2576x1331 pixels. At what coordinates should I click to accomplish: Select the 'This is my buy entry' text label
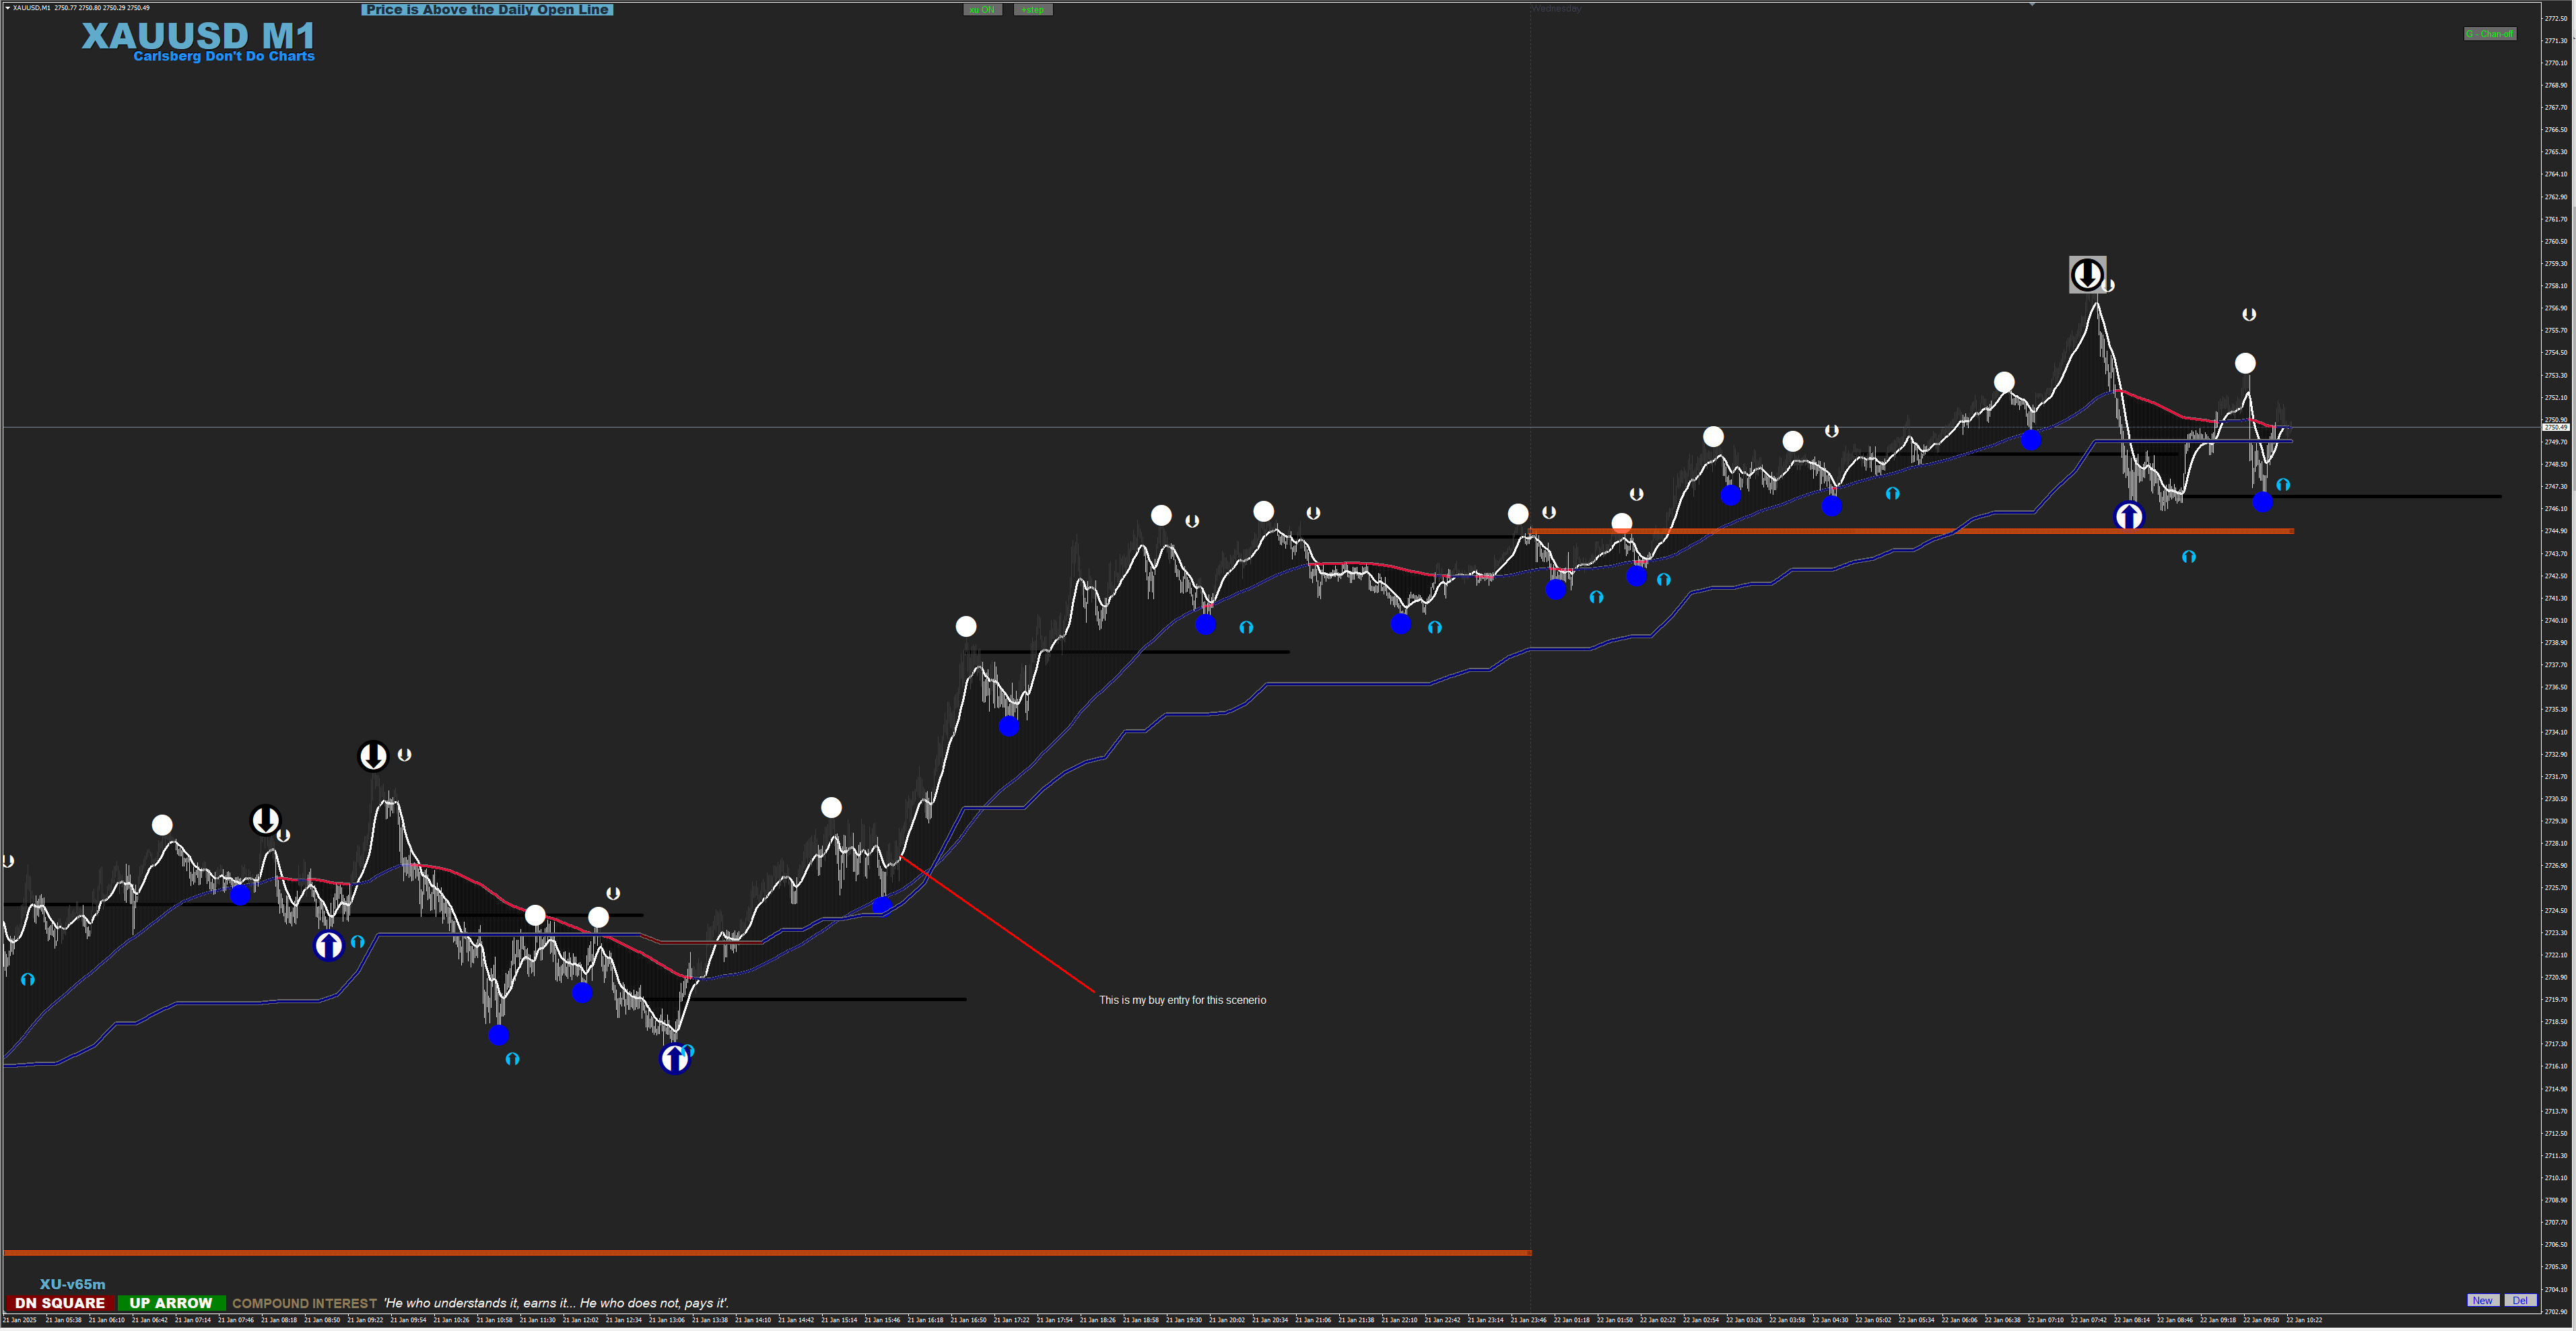pos(1182,1000)
